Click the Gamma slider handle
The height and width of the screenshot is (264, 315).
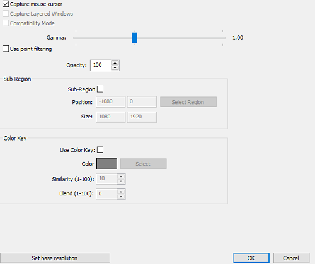tap(134, 38)
